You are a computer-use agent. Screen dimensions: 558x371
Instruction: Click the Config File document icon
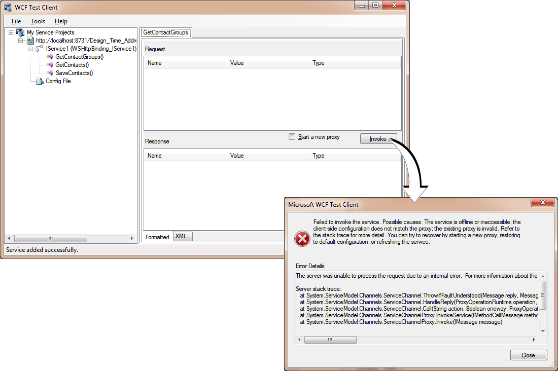pos(40,82)
